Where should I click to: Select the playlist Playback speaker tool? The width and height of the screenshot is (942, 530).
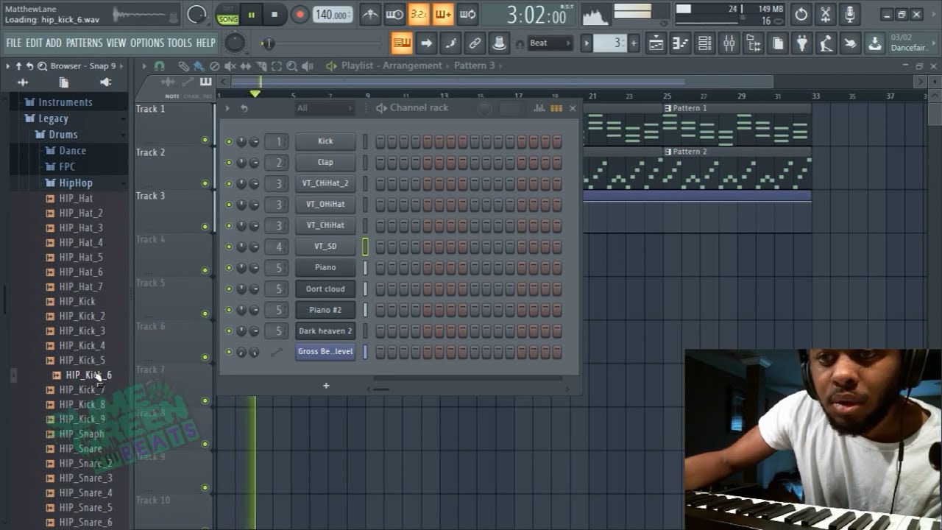click(309, 66)
